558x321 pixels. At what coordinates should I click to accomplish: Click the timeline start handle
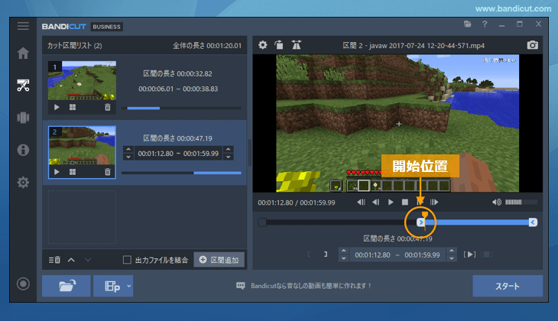pos(420,222)
